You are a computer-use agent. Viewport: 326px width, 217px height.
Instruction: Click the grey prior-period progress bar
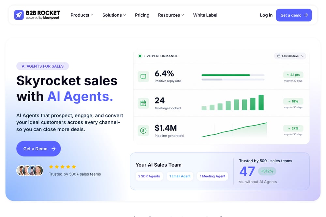[233, 79]
